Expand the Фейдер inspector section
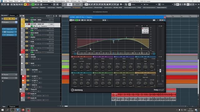This screenshot has width=200, height=112. tap(9, 78)
